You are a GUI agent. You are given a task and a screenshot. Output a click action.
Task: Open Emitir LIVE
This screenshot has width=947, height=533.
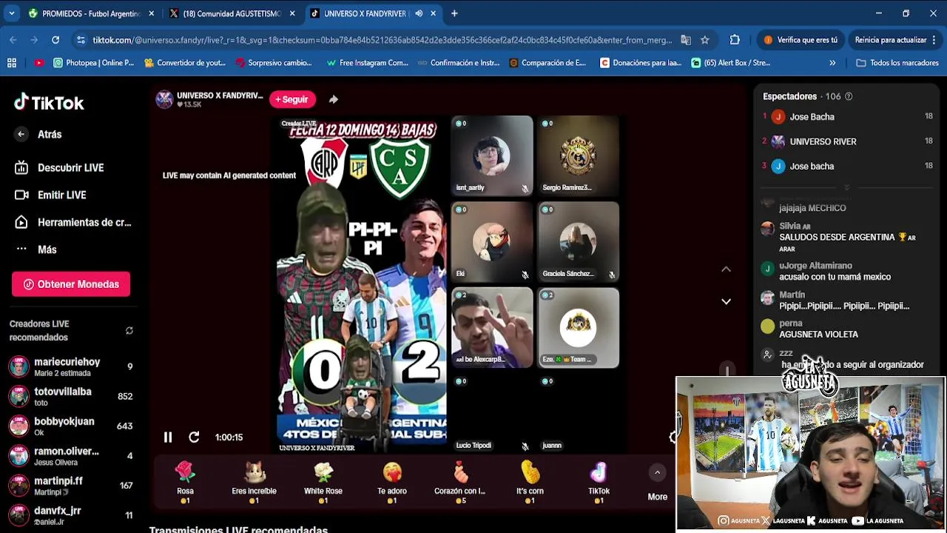point(50,195)
